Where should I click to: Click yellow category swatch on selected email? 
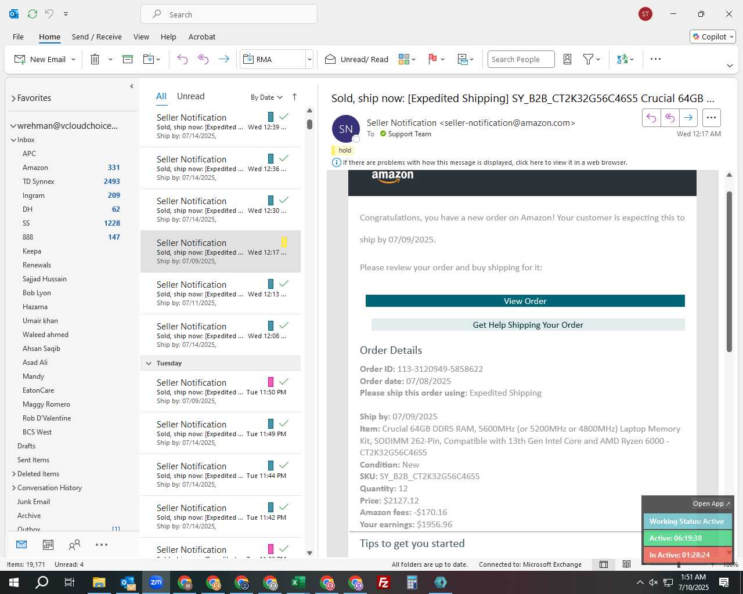click(284, 242)
